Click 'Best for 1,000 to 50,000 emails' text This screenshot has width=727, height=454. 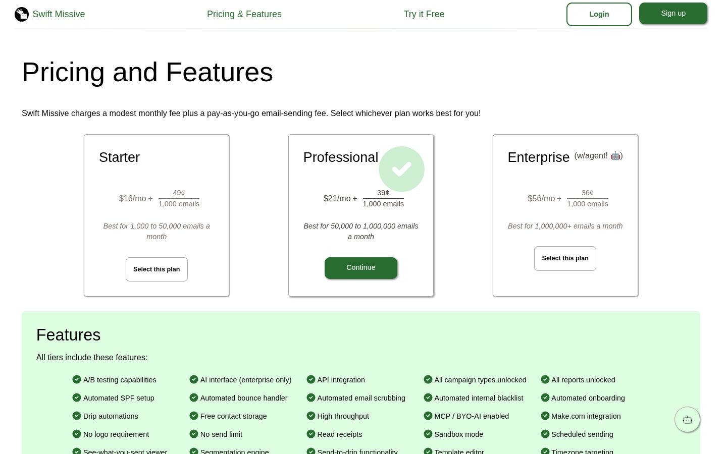tap(157, 231)
